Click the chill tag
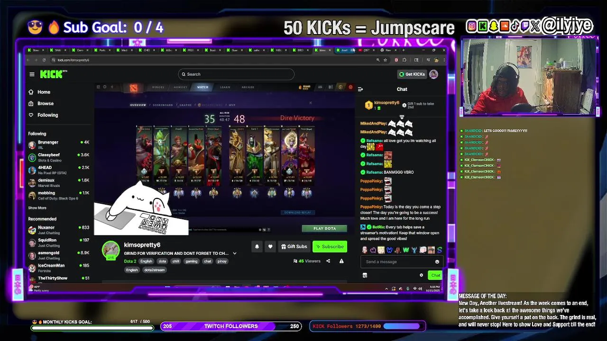The width and height of the screenshot is (607, 341). [x=176, y=261]
